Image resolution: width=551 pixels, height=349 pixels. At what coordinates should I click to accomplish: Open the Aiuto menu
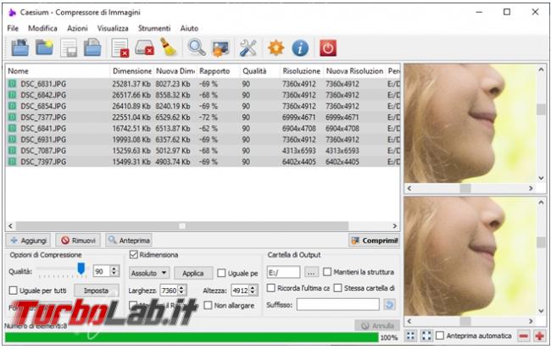click(189, 28)
